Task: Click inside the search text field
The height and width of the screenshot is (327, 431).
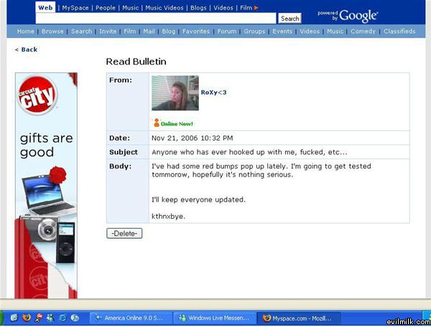Action: (156, 18)
